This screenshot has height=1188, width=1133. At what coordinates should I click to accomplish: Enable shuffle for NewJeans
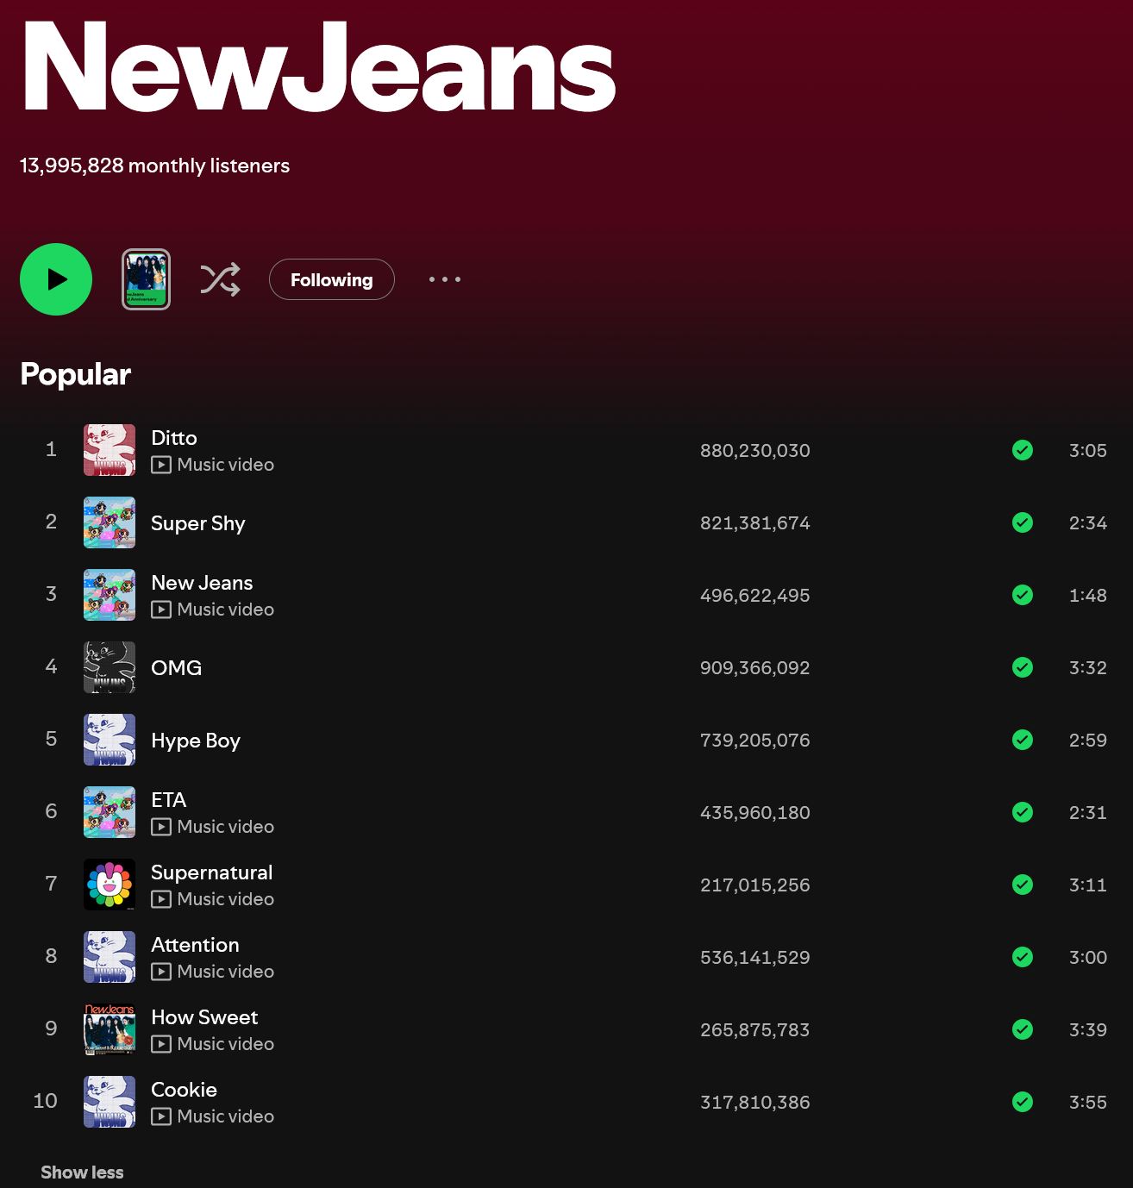(x=220, y=279)
